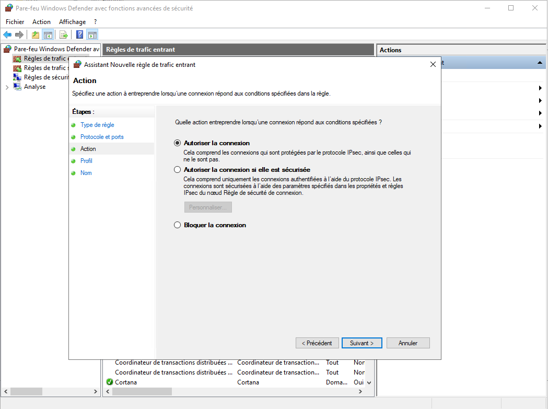Select Autoriser la connexion radio button
548x409 pixels.
tap(178, 143)
